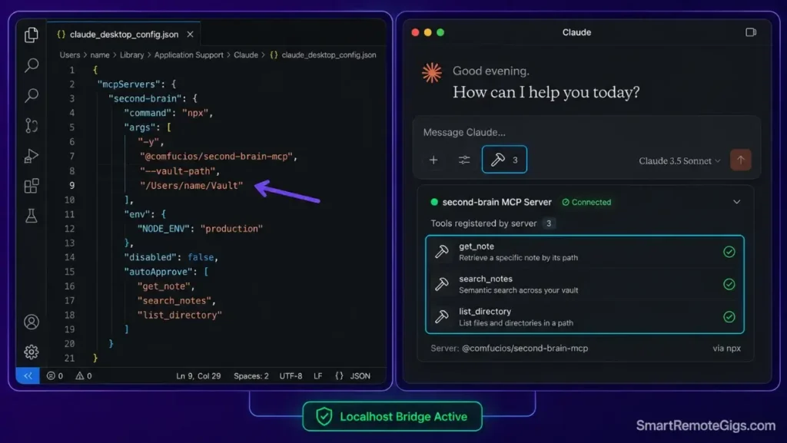
Task: Click the "--vault-path" argument on line 8
Action: (x=178, y=171)
